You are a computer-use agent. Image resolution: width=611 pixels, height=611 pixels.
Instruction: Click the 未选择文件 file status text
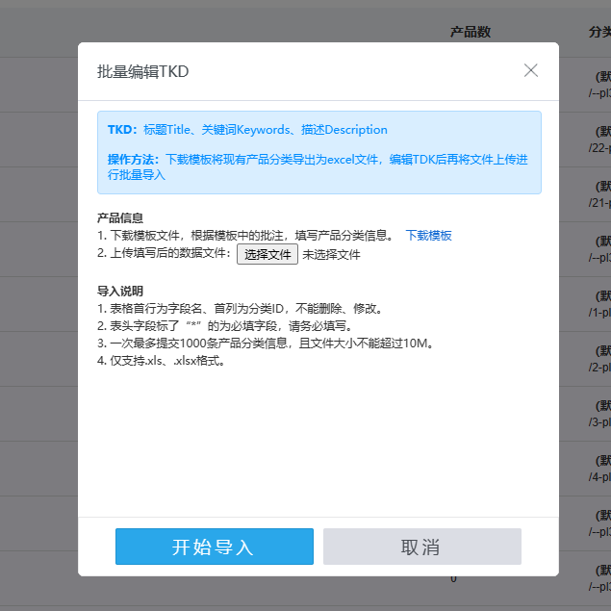tap(331, 255)
